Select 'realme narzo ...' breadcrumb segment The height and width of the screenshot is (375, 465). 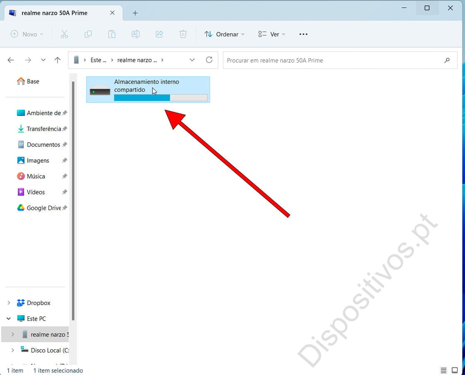(137, 60)
